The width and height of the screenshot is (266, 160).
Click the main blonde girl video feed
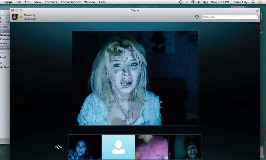click(135, 78)
